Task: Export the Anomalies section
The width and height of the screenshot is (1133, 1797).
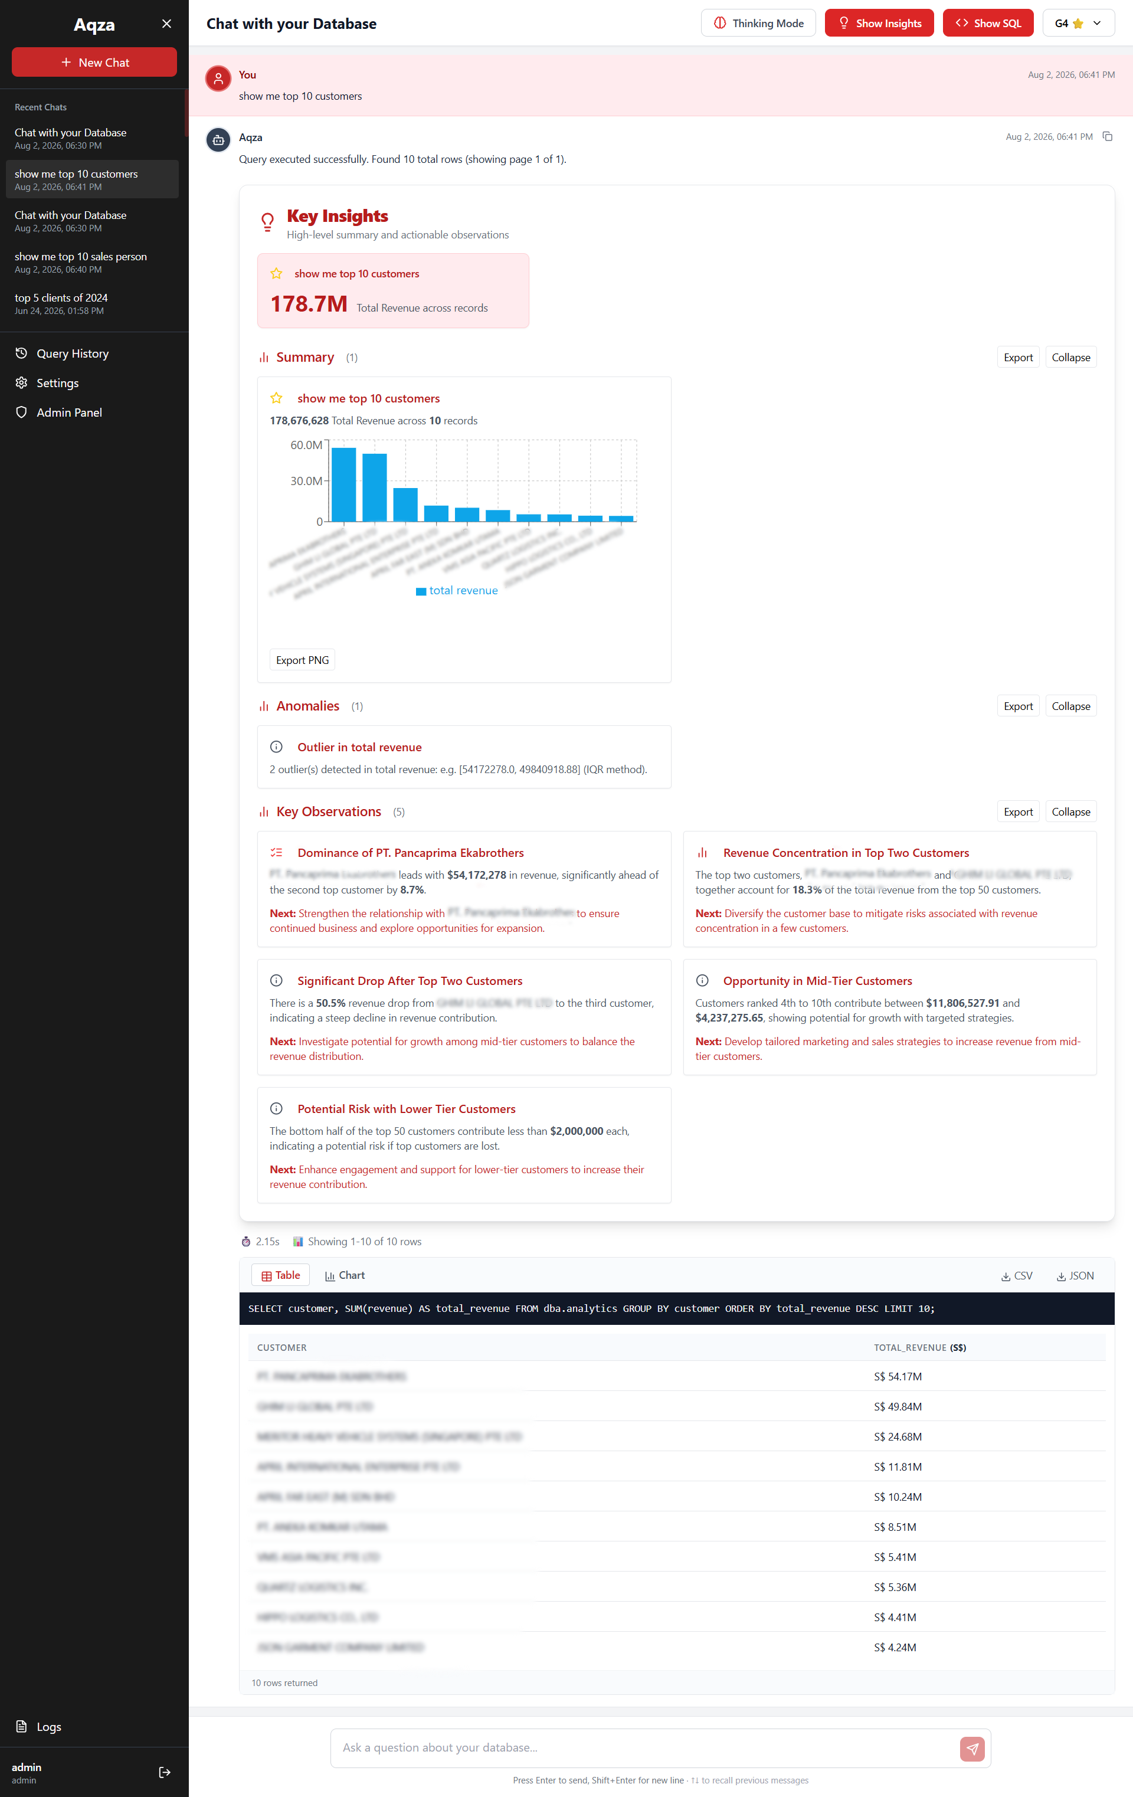Action: point(1018,706)
